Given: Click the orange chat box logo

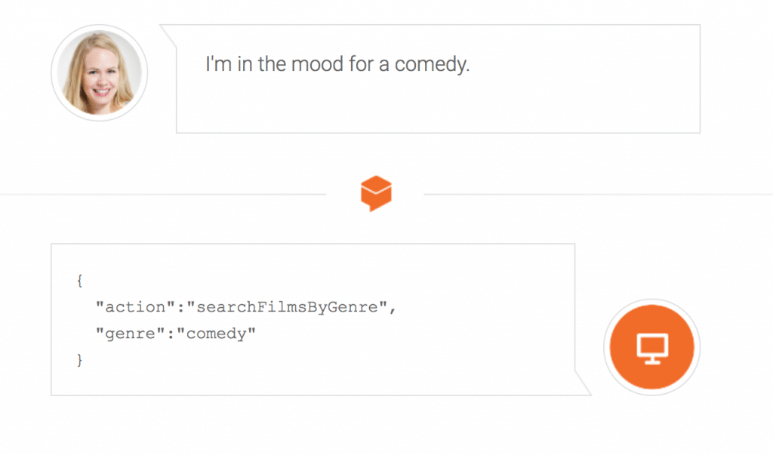Looking at the screenshot, I should tap(376, 193).
